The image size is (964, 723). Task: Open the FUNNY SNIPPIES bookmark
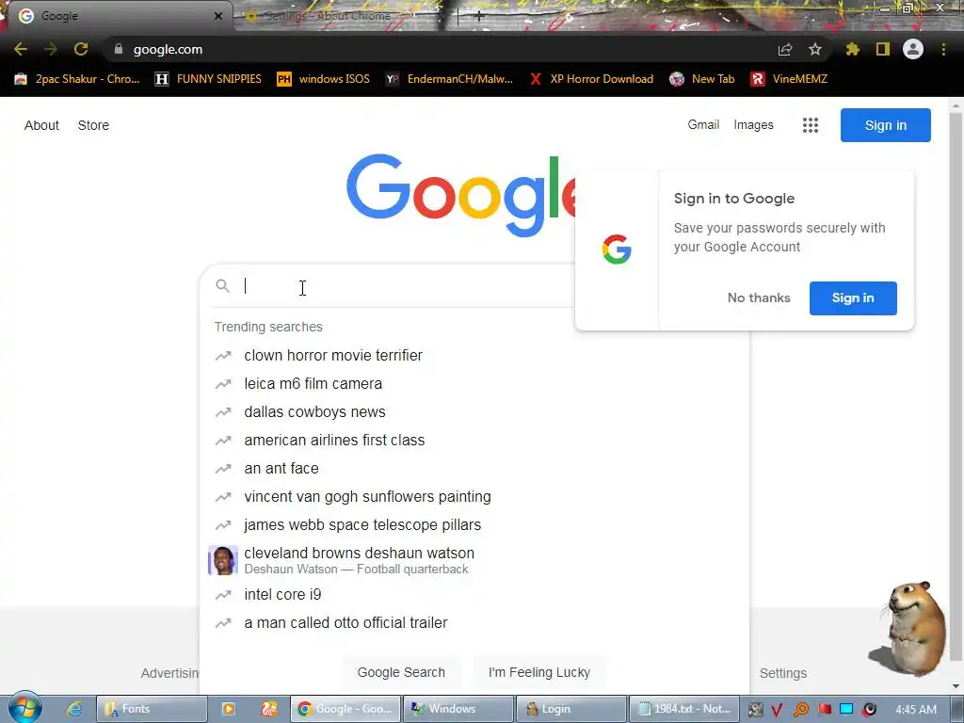208,79
